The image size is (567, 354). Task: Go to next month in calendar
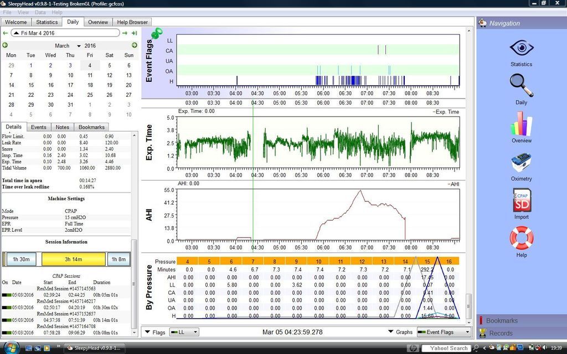click(134, 45)
